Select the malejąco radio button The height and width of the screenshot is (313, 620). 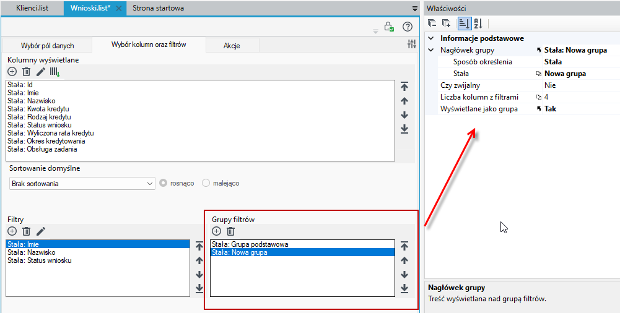click(x=206, y=183)
